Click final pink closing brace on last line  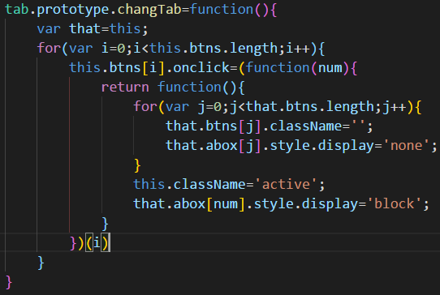click(9, 282)
